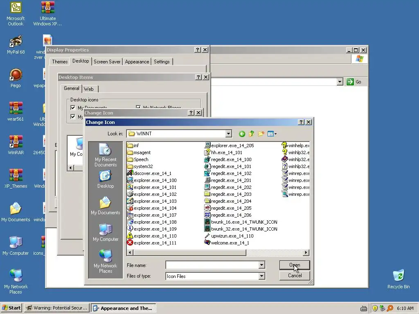This screenshot has width=419, height=314.
Task: Select My Network Places in places bar
Action: [x=106, y=261]
